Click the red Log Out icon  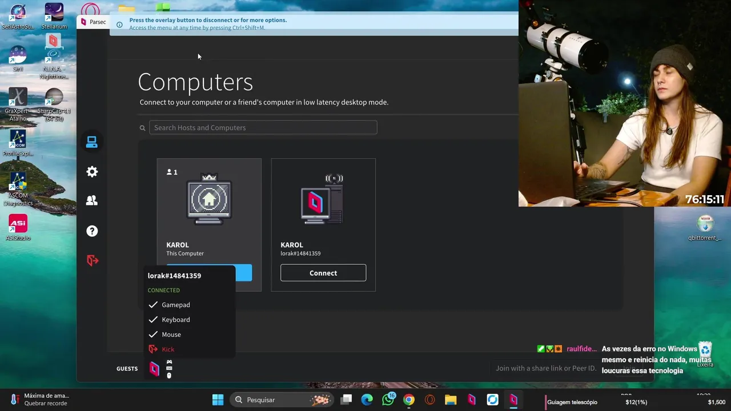[92, 261]
